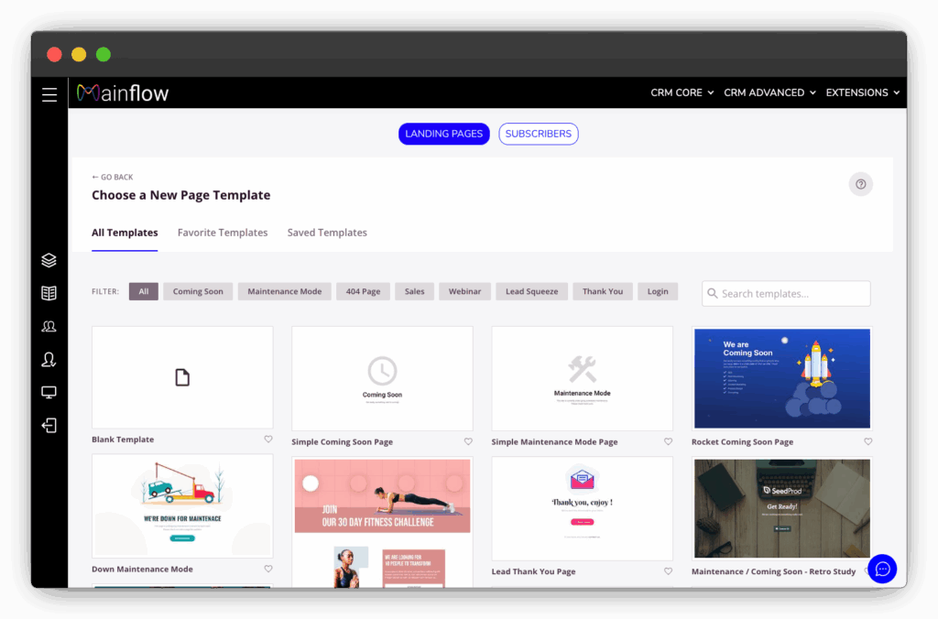Switch to the Favorite Templates tab
Viewport: 938px width, 619px height.
pyautogui.click(x=223, y=233)
